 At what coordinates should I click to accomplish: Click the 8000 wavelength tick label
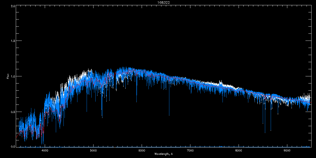tap(239, 151)
